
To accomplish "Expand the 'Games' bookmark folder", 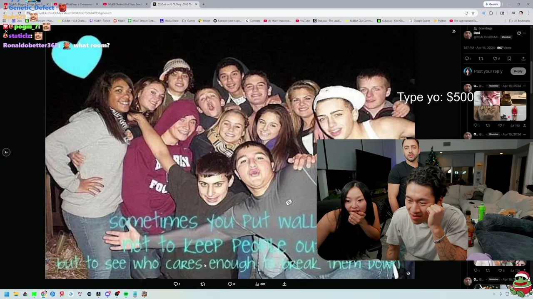I will (x=189, y=21).
